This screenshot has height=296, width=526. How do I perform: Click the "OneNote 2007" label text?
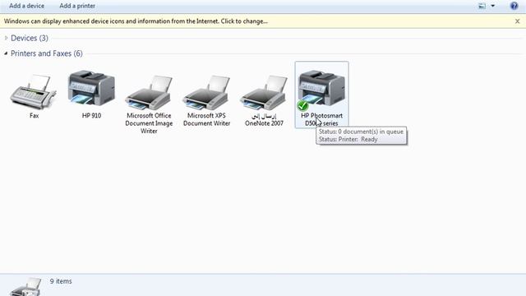pos(265,123)
